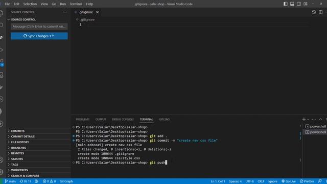The image size is (327, 184).
Task: Open the Run menu
Action: (63, 4)
